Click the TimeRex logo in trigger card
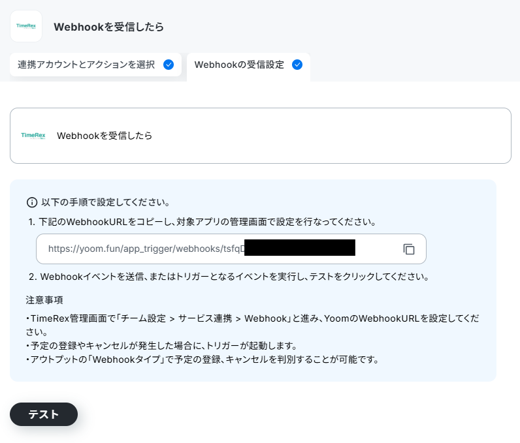The width and height of the screenshot is (520, 443). 33,136
